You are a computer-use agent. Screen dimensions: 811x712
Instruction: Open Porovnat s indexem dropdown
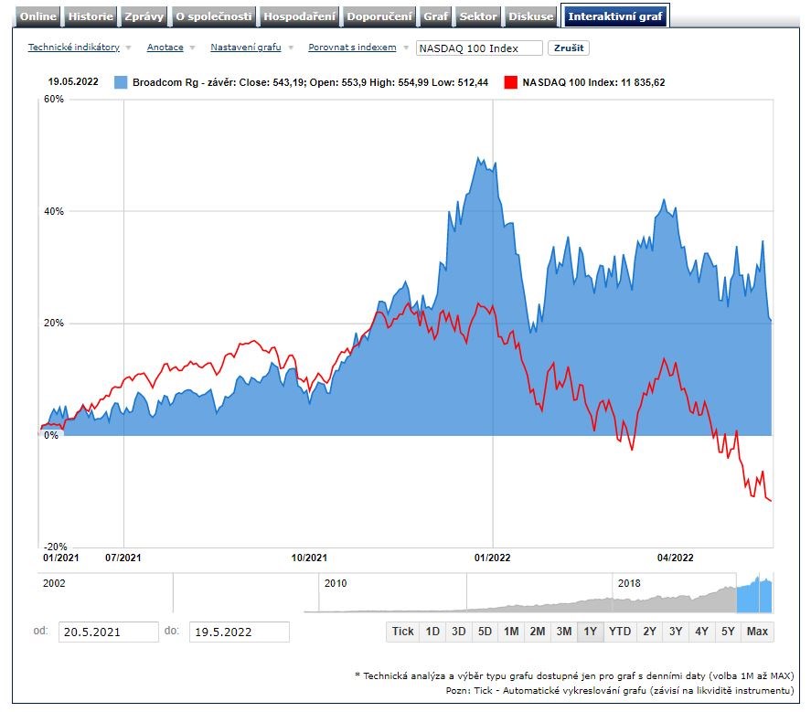click(x=352, y=48)
